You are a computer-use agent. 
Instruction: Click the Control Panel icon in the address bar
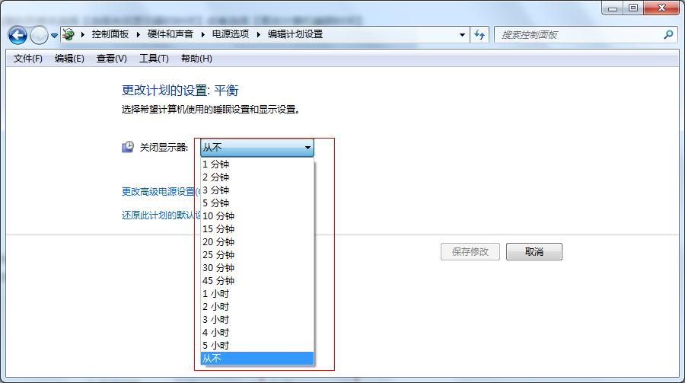pos(68,34)
